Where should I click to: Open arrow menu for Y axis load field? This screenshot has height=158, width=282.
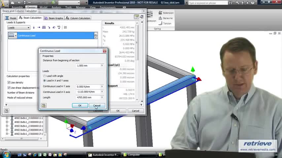point(102,87)
